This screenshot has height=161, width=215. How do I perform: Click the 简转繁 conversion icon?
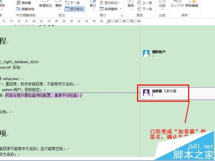(18, 3)
